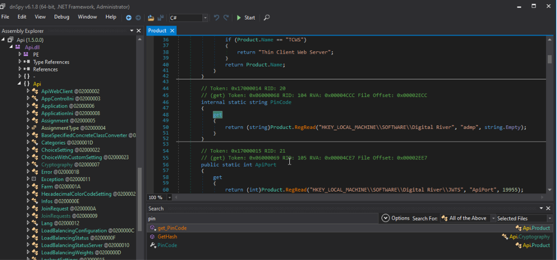Navigate forward with the forward arrow
Viewport: 557px width, 260px height.
tap(138, 17)
